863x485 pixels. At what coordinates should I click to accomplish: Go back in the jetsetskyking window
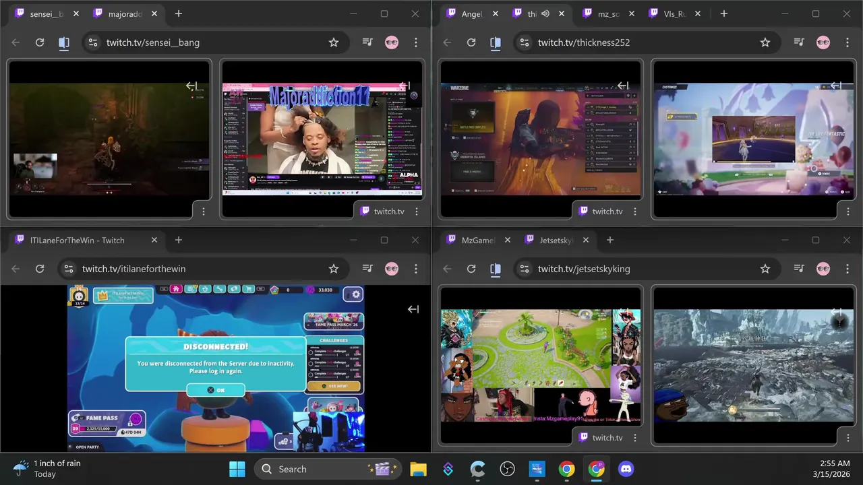pos(447,269)
